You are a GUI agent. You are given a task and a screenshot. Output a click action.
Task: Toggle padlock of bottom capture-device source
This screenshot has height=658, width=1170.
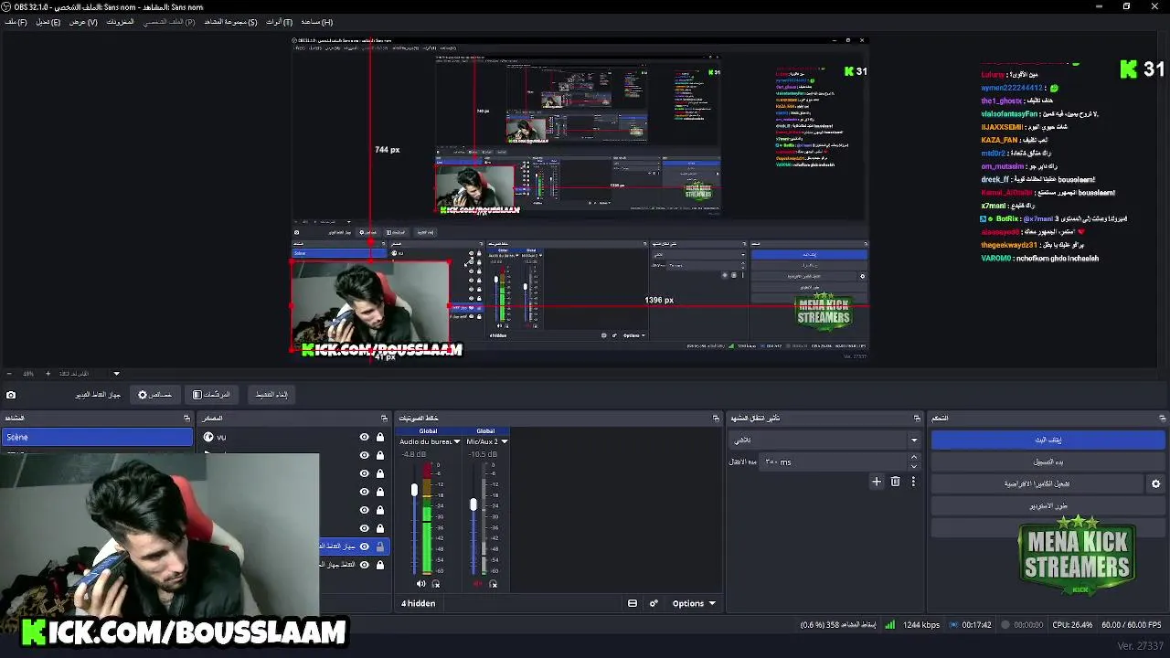click(x=379, y=565)
